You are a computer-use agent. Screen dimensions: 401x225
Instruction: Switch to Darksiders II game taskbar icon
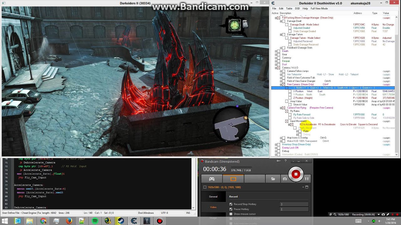coord(147,221)
